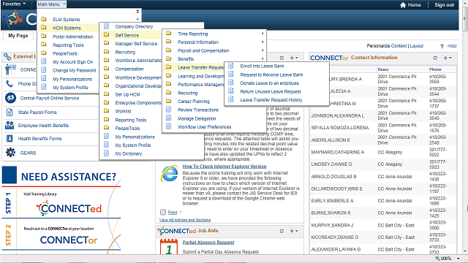Click the GEARS gear icon

(10, 153)
